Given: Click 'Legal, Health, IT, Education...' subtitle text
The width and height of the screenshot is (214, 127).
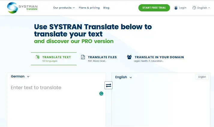Looking at the screenshot, I should pos(149,61).
